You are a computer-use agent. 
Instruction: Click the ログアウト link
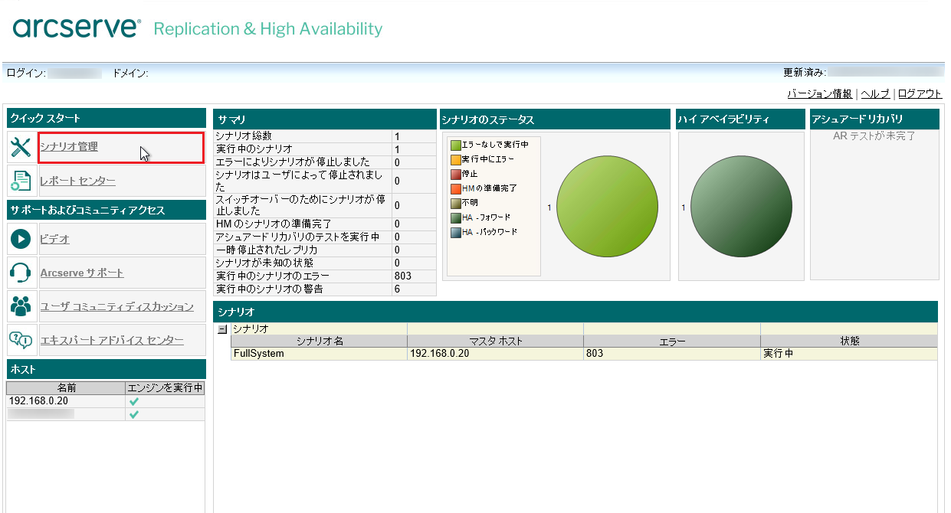click(x=919, y=93)
